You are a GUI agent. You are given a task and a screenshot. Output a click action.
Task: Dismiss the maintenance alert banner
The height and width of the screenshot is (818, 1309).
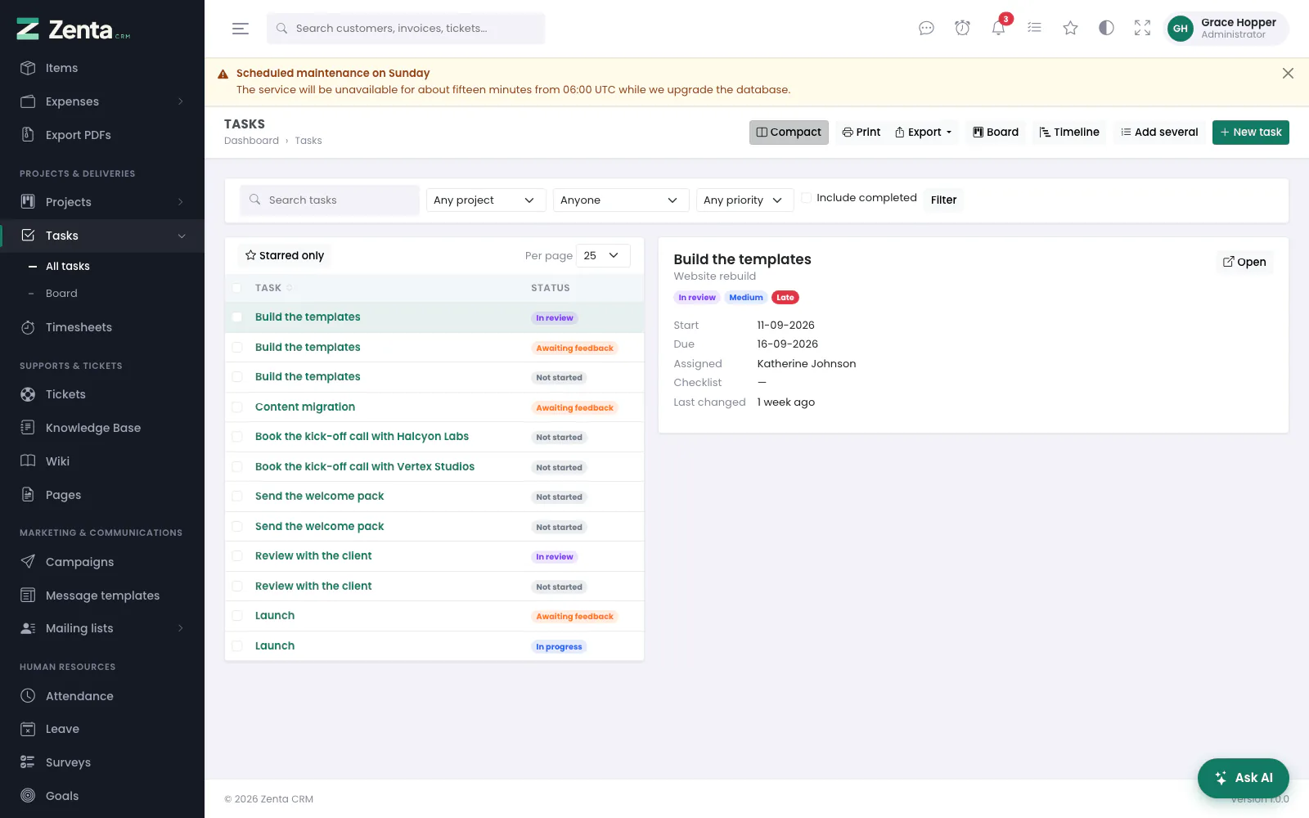point(1288,74)
